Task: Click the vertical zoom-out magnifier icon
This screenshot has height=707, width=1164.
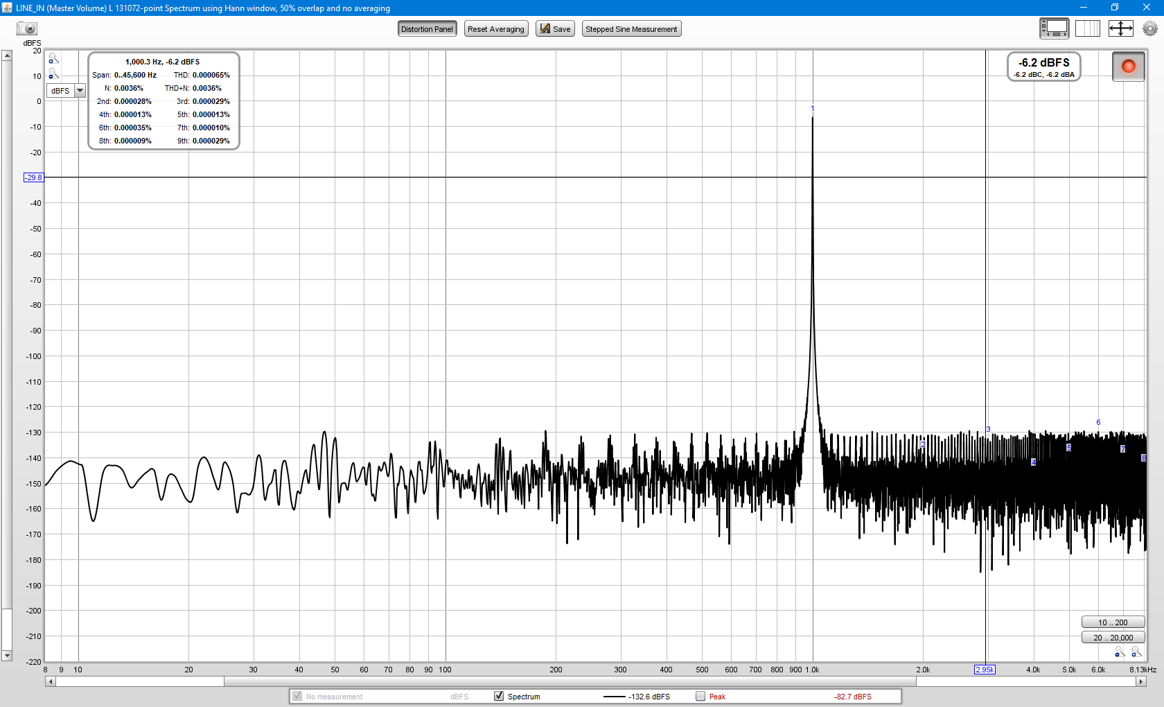Action: pyautogui.click(x=53, y=74)
